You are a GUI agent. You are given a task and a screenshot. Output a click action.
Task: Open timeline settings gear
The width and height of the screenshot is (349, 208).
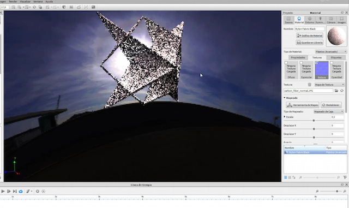[x=38, y=191]
